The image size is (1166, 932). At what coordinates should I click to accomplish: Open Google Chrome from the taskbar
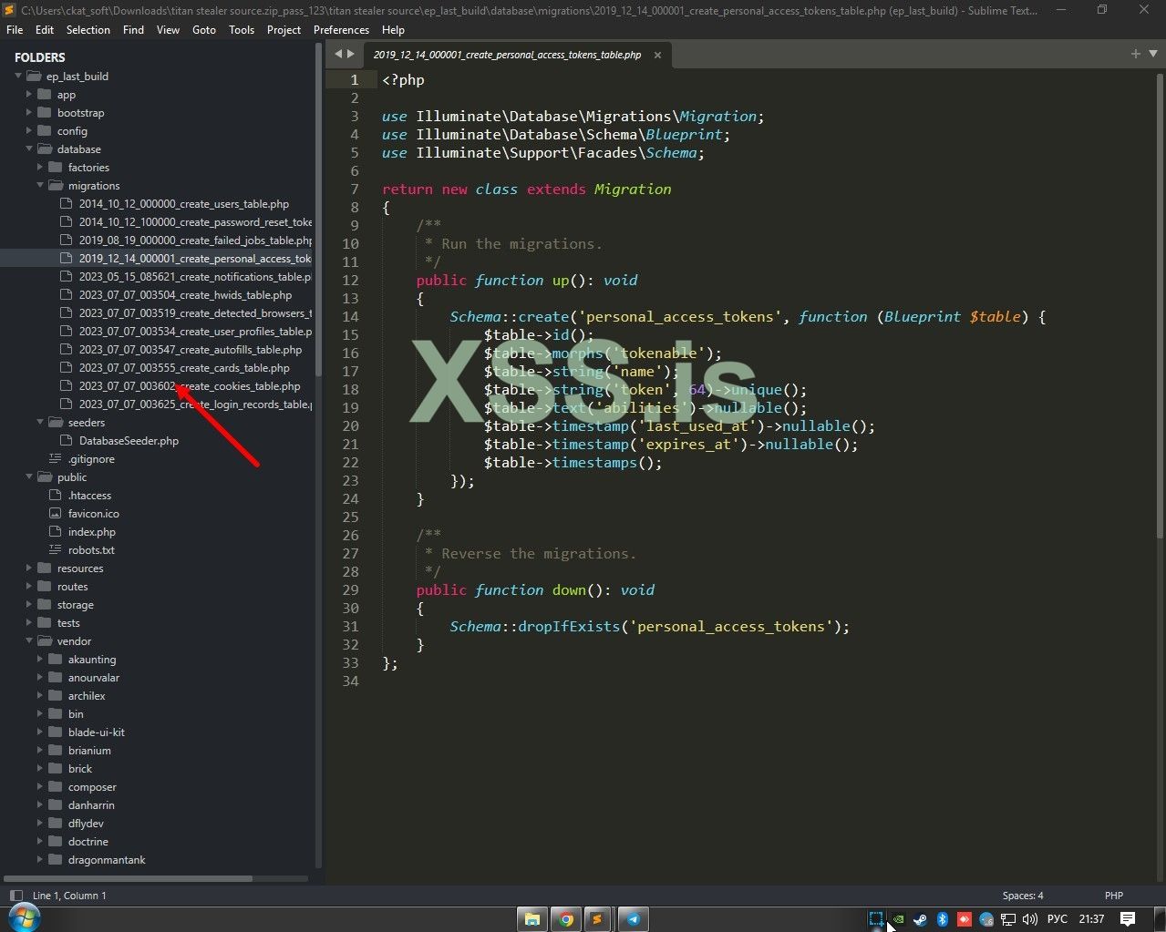tap(566, 918)
